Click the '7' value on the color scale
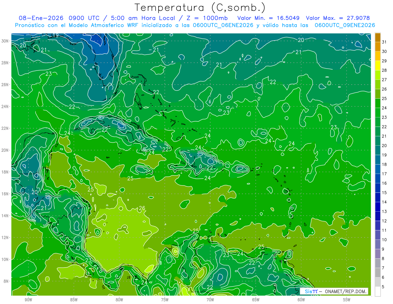393x304 pixels. [383, 268]
